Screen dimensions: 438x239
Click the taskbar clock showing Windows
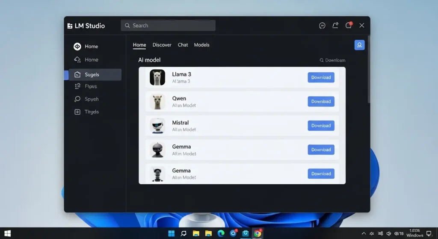tap(415, 233)
